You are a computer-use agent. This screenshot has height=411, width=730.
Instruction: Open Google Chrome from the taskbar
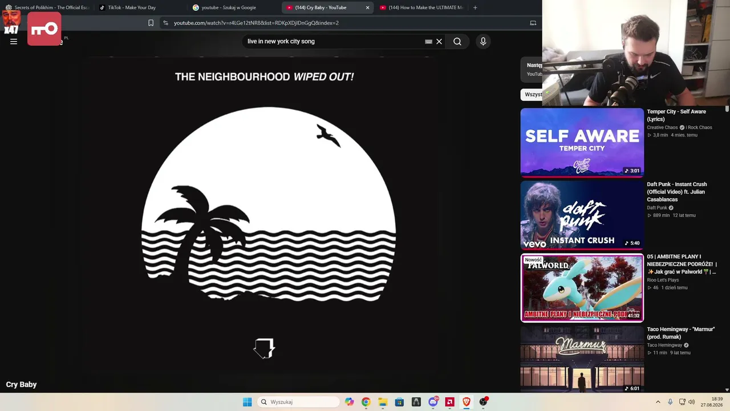click(x=366, y=402)
